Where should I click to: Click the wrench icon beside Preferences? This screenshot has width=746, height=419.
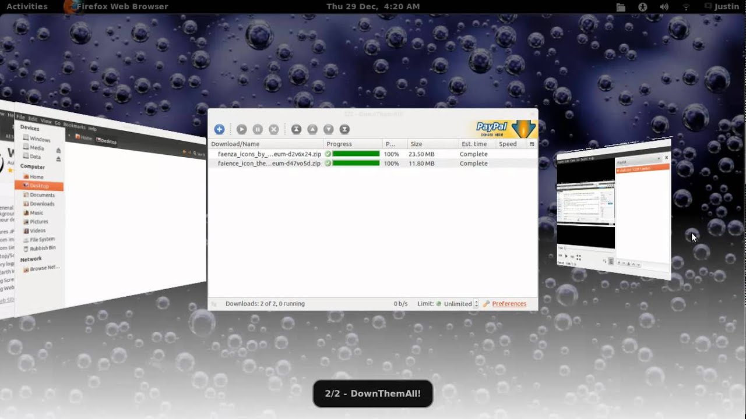pos(487,304)
